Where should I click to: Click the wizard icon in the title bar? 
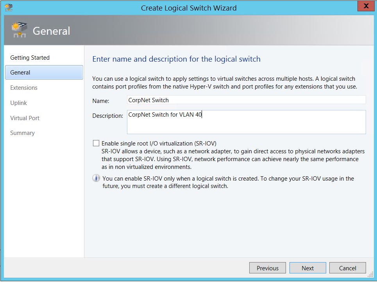coord(9,7)
